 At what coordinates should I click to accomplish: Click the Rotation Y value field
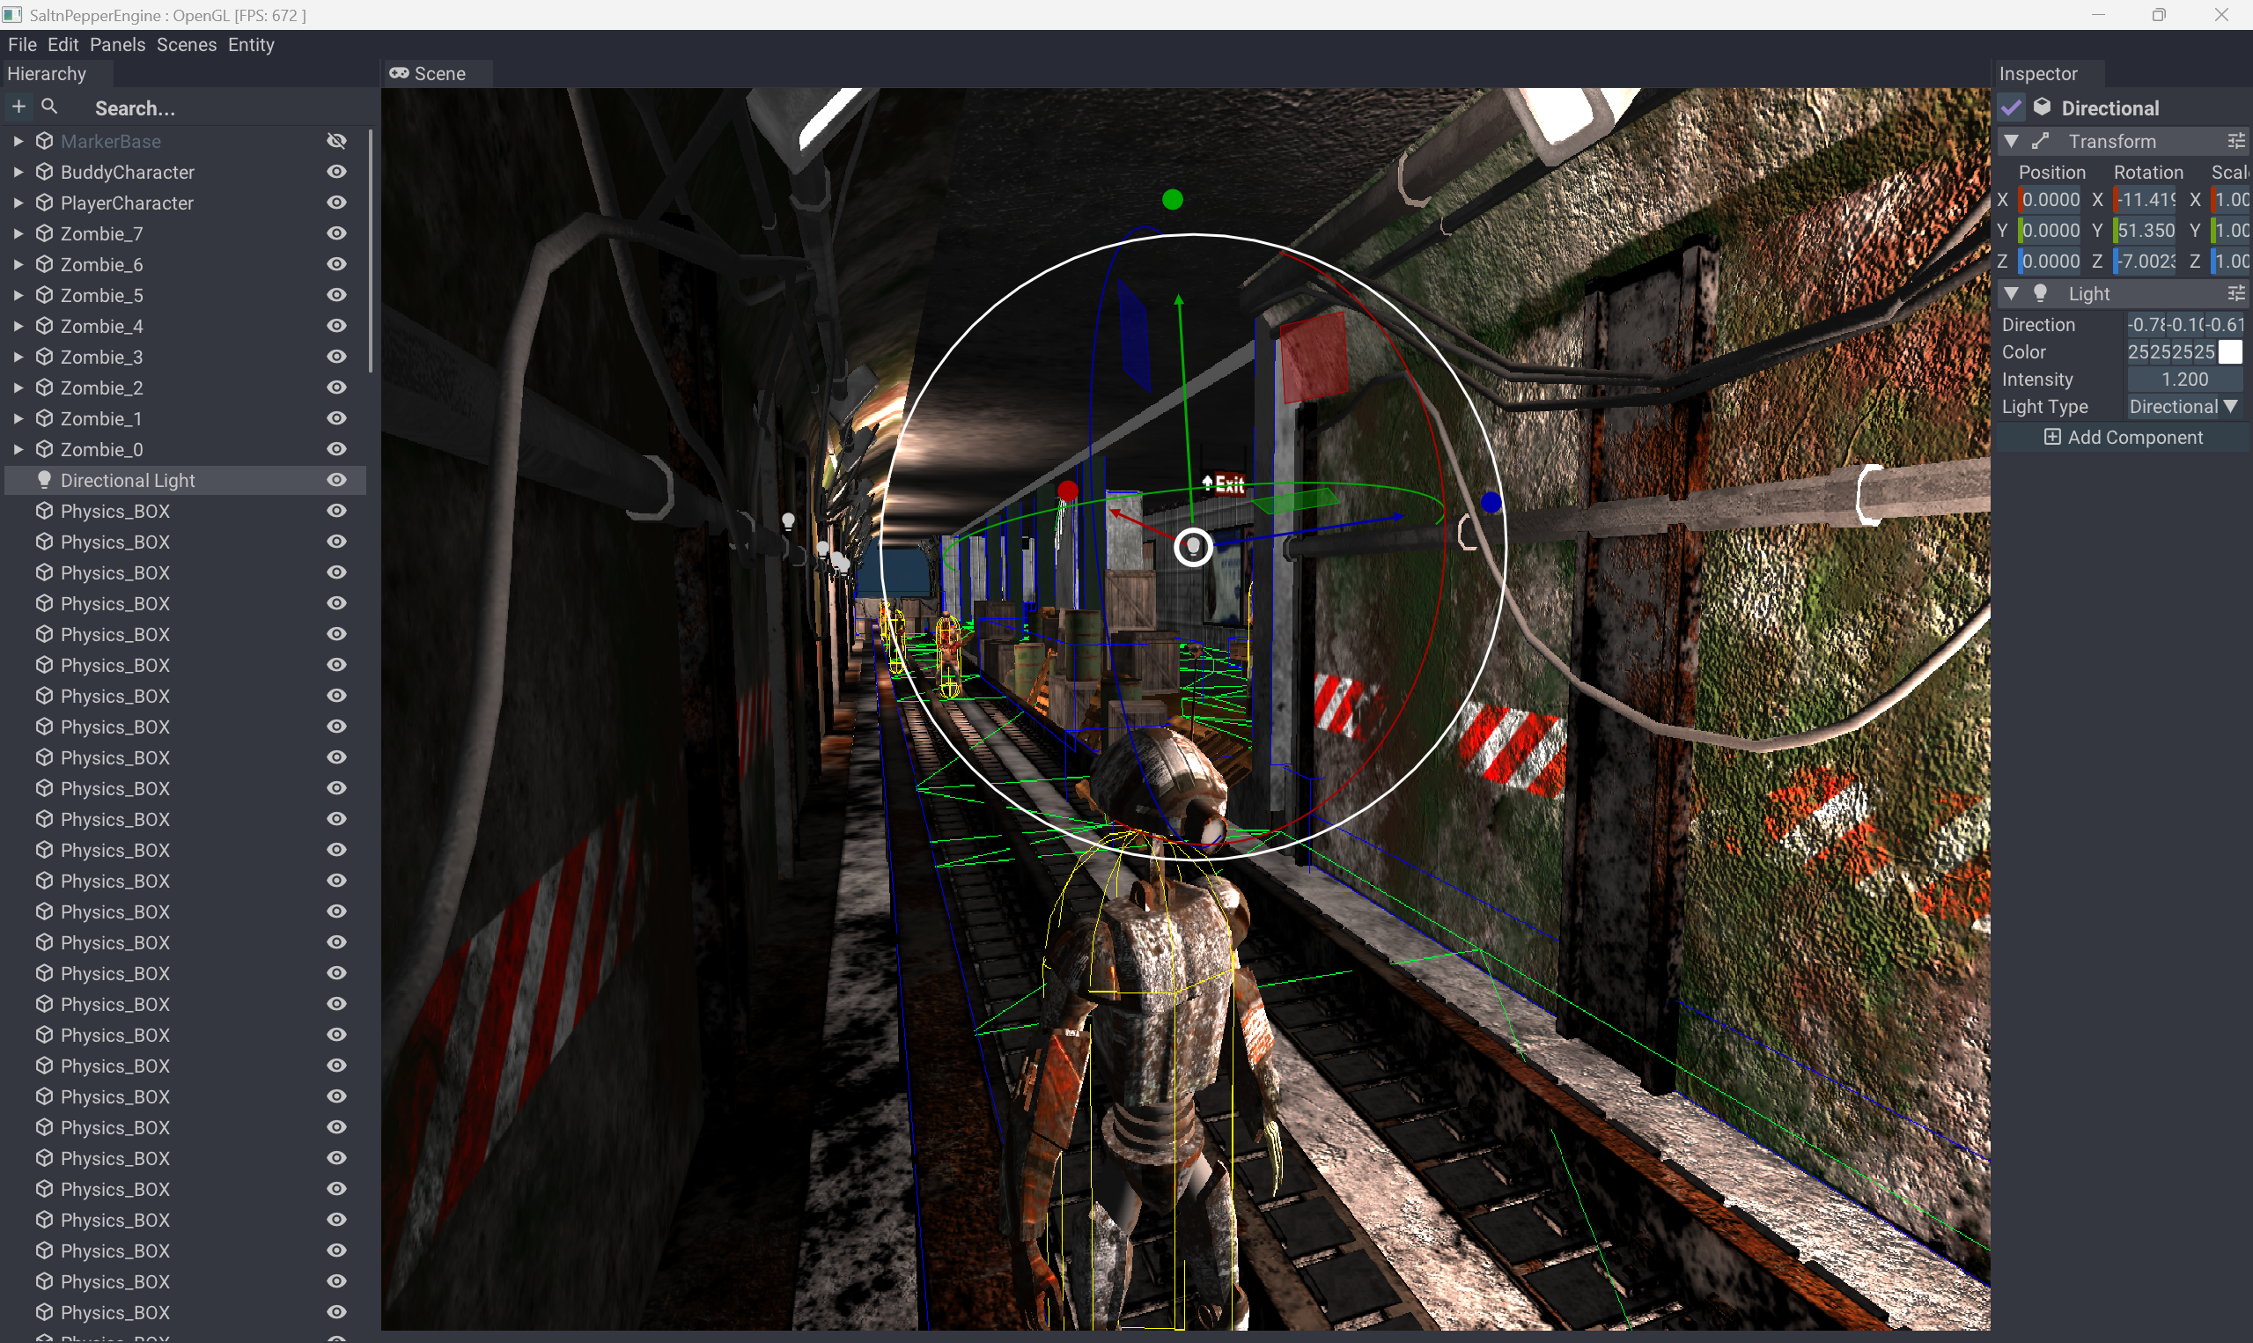pos(2144,230)
